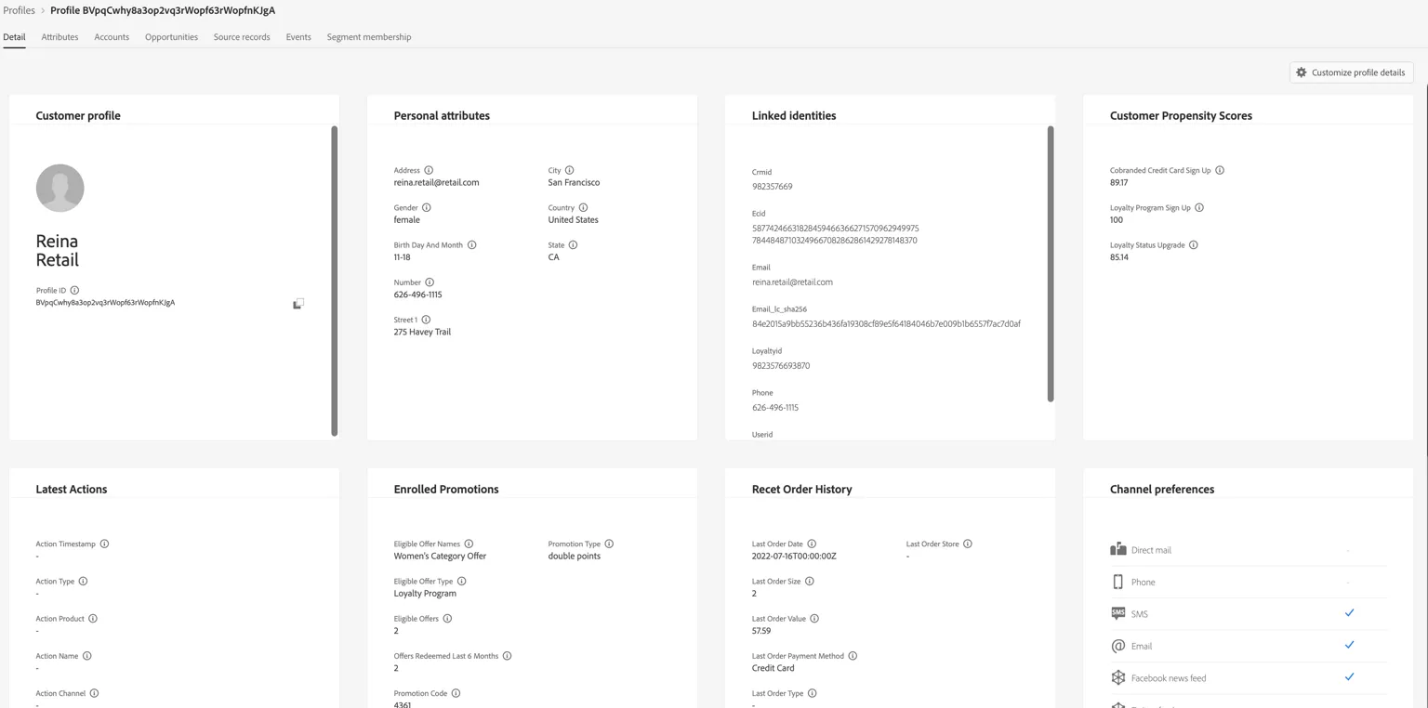This screenshot has width=1428, height=708.
Task: Click the SMS channel icon
Action: 1117,613
